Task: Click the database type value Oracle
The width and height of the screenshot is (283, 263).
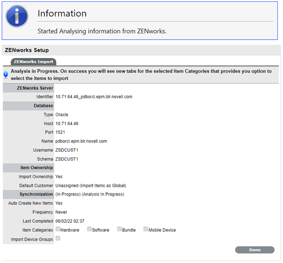Action: click(62, 115)
